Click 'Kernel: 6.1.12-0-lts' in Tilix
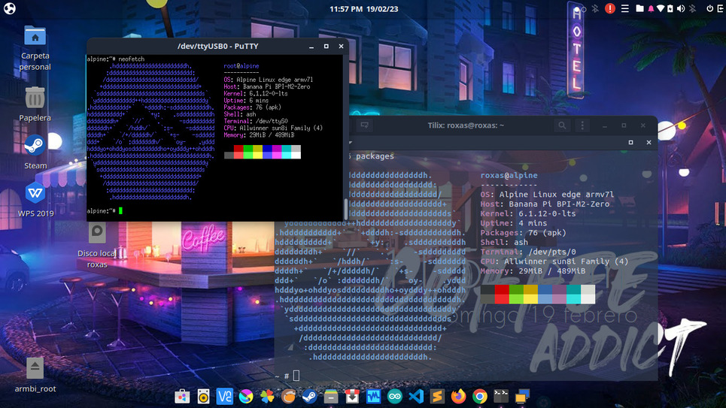726x408 pixels. (528, 213)
